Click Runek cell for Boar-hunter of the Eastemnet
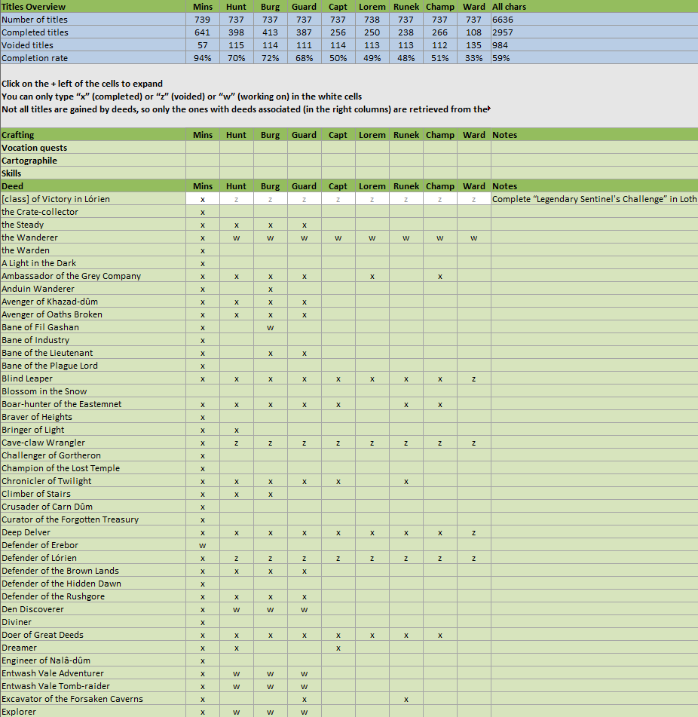 click(x=406, y=403)
